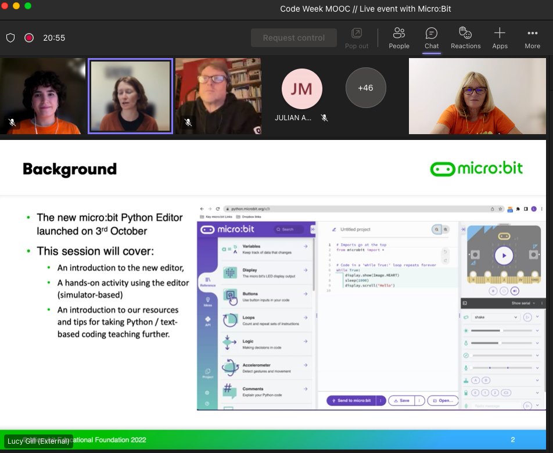Click the zoom out magnifier in editor
The height and width of the screenshot is (453, 553).
437,229
